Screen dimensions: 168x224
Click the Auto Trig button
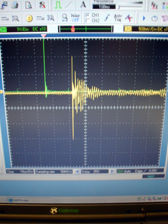click(118, 18)
